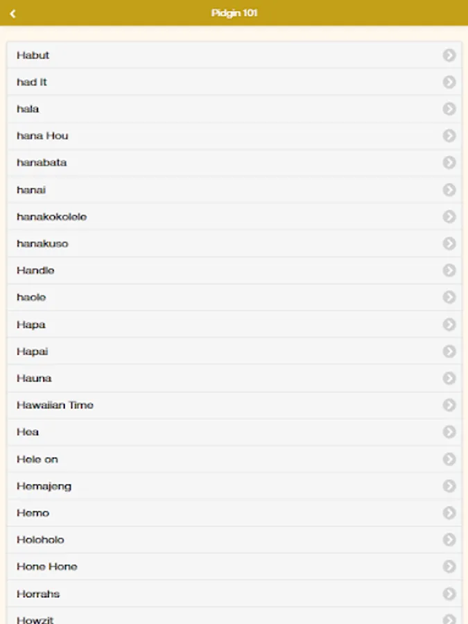
Task: Click chevron on Horrahs row
Action: coord(449,593)
